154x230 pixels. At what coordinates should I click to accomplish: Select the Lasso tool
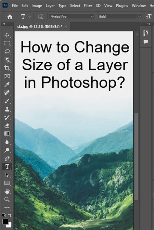point(7,51)
